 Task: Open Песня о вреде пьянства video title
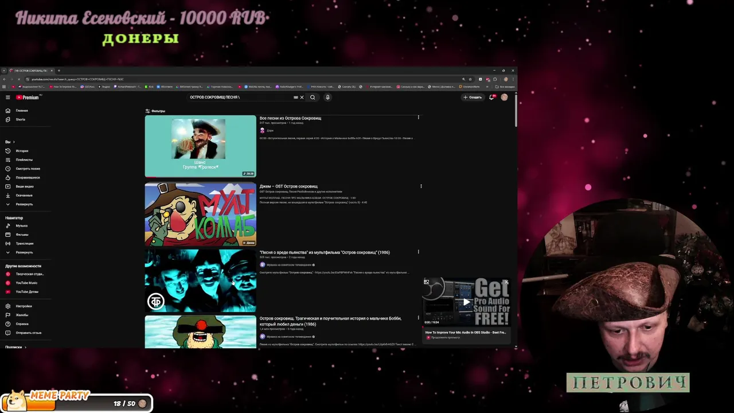325,252
